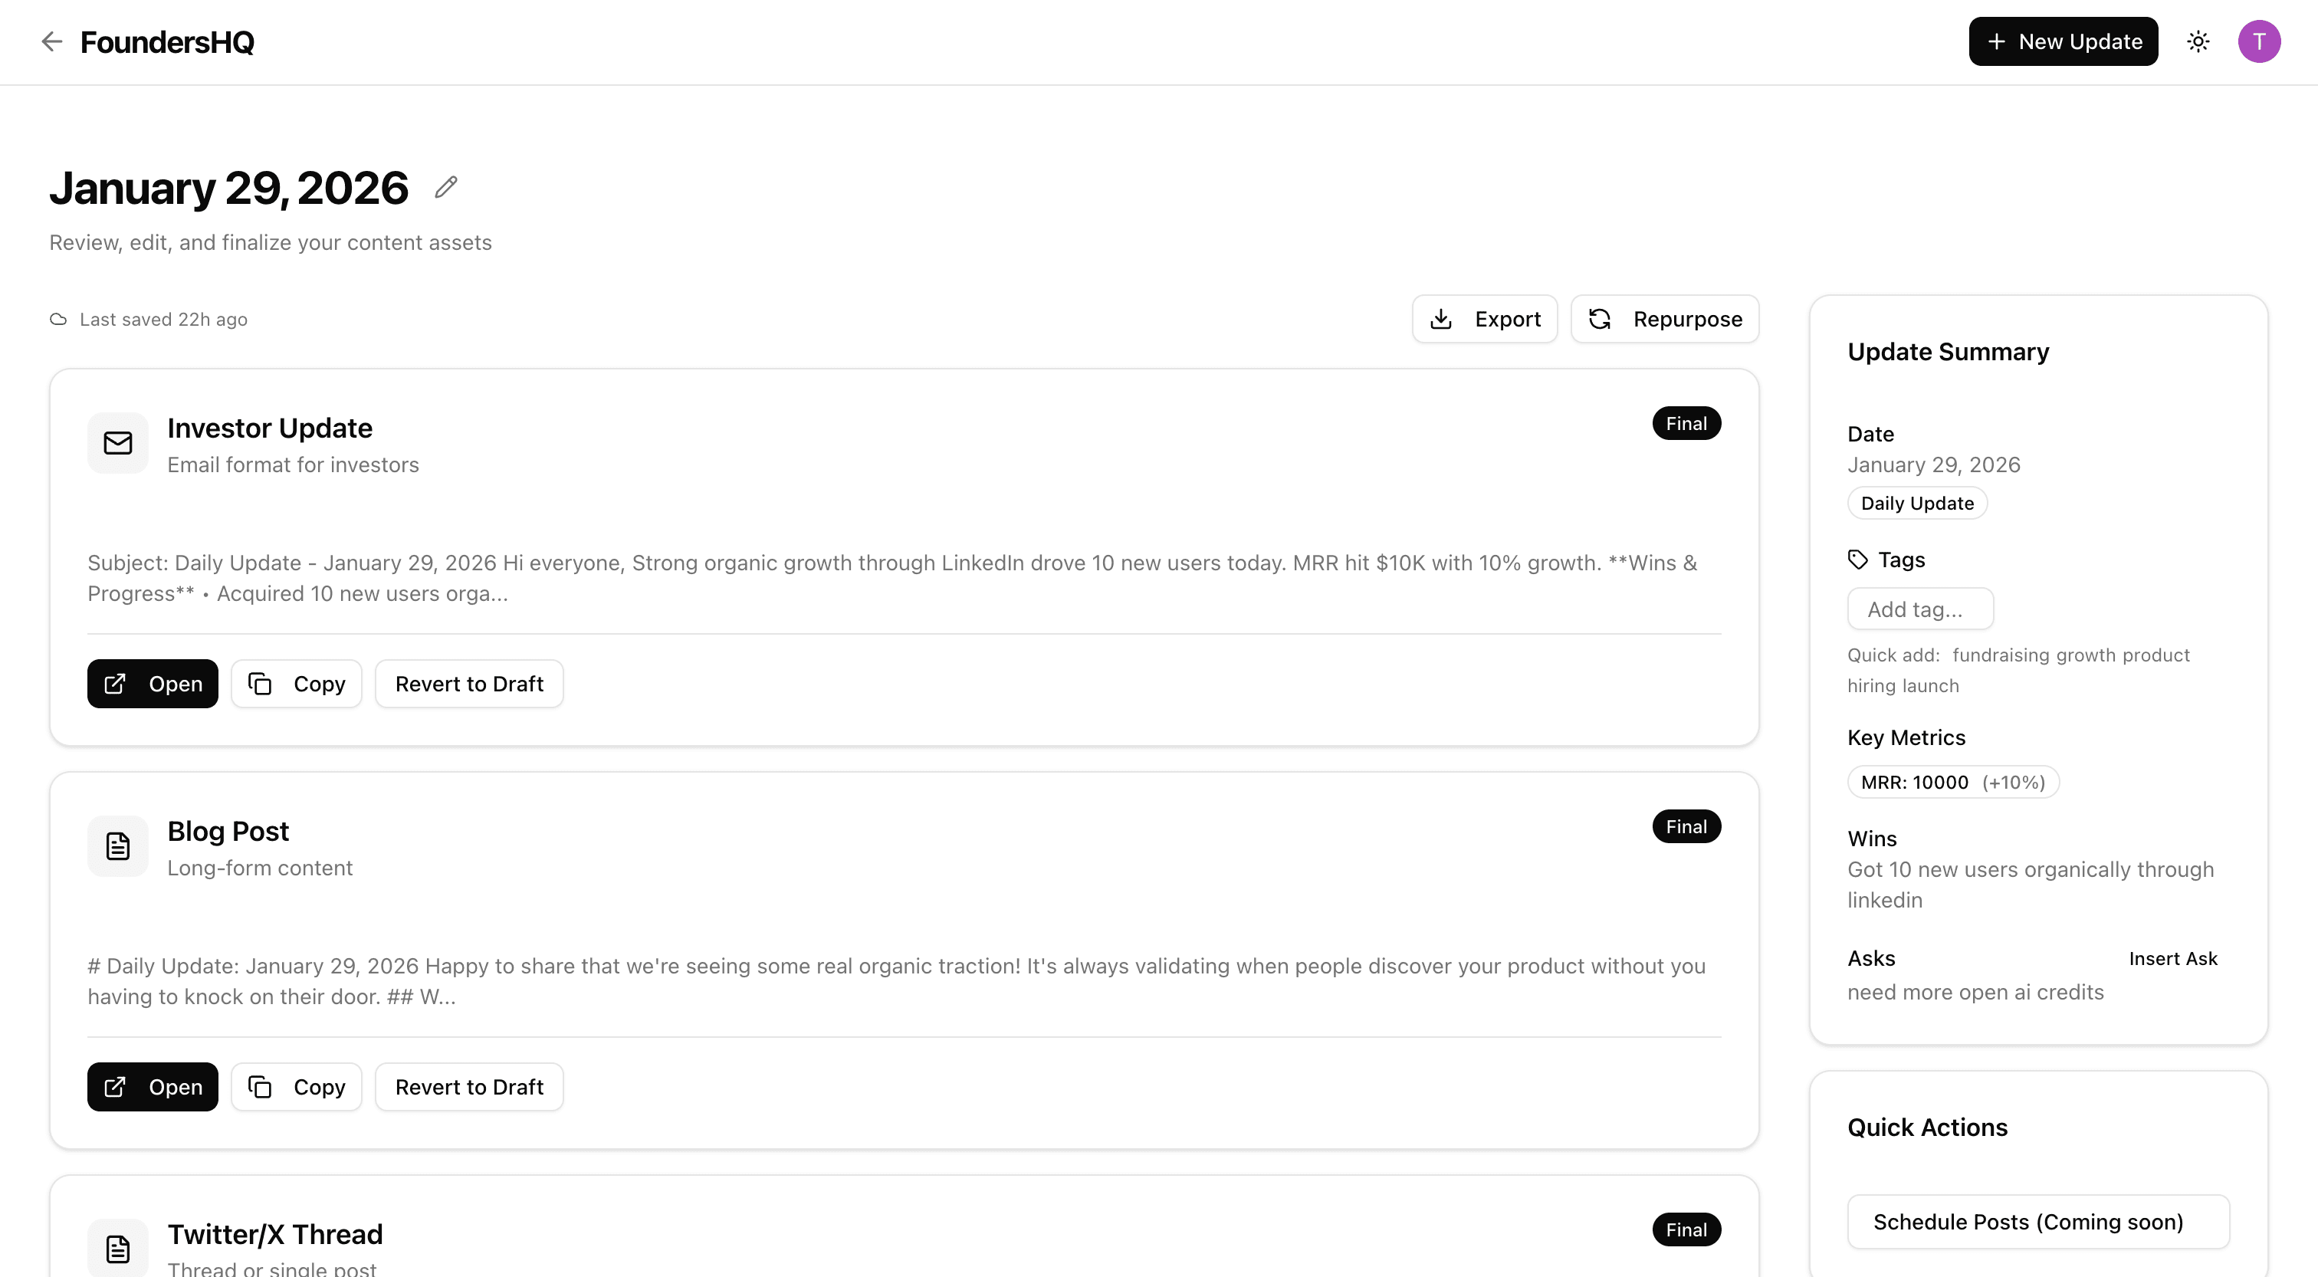
Task: Click the Final badge on Investor Update
Action: [1686, 423]
